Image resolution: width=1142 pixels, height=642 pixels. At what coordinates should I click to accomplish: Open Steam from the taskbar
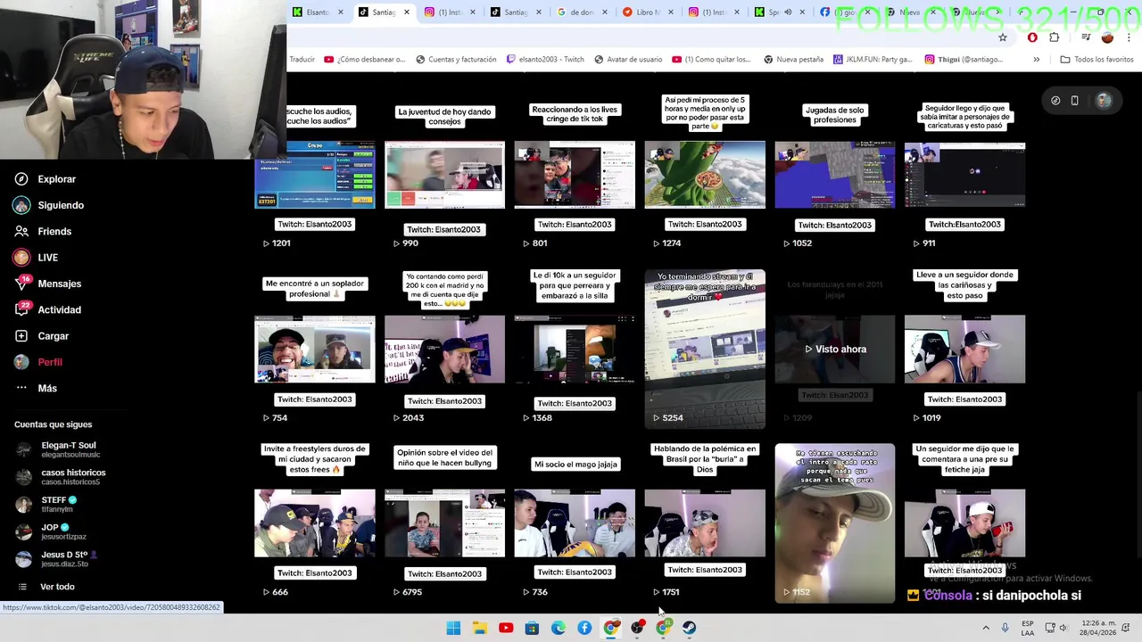[x=689, y=628]
